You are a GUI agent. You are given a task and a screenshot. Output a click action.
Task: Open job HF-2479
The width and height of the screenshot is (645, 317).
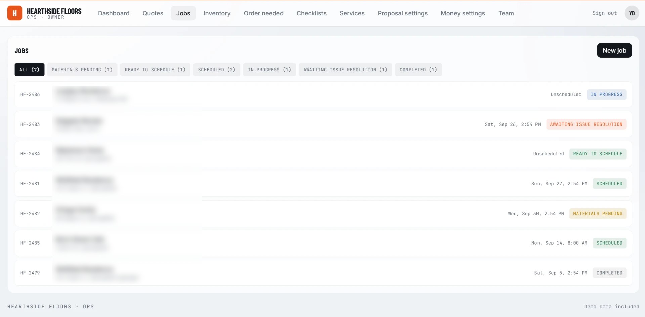pyautogui.click(x=323, y=273)
